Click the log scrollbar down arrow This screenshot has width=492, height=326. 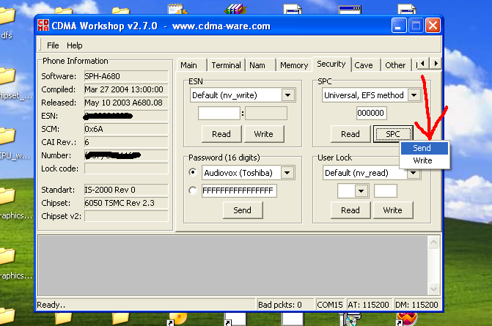click(x=433, y=289)
